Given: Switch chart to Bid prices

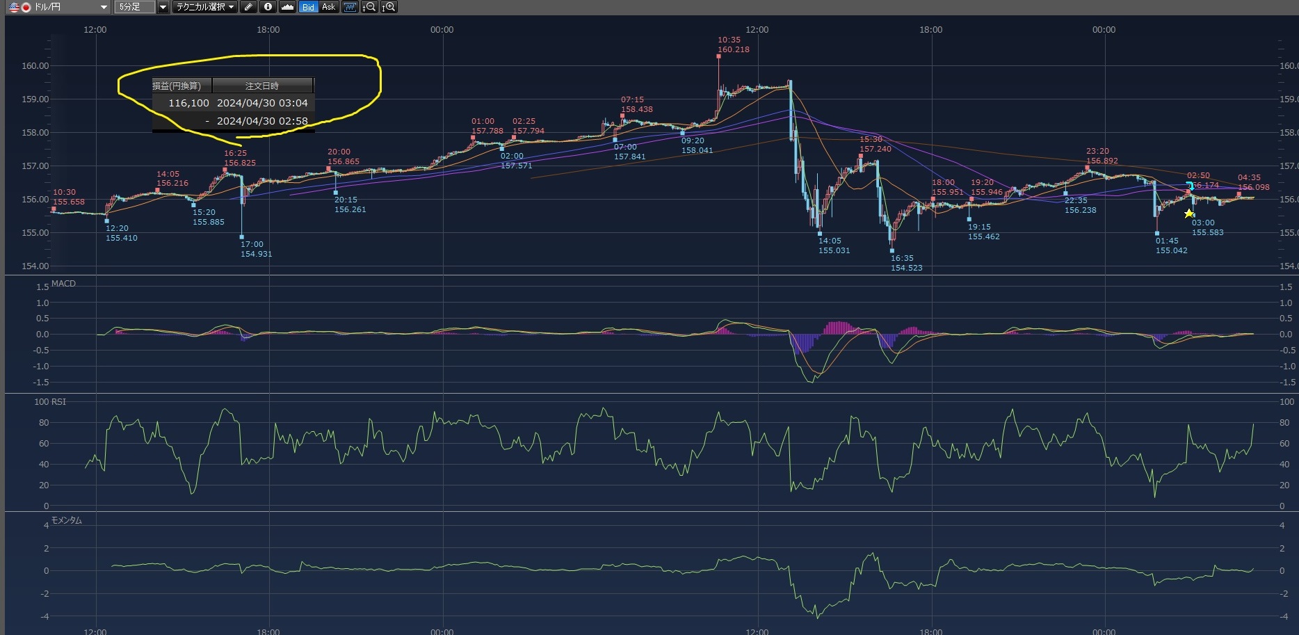Looking at the screenshot, I should pos(308,7).
